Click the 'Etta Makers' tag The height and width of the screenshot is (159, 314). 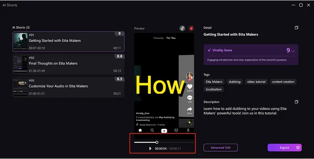(x=214, y=82)
